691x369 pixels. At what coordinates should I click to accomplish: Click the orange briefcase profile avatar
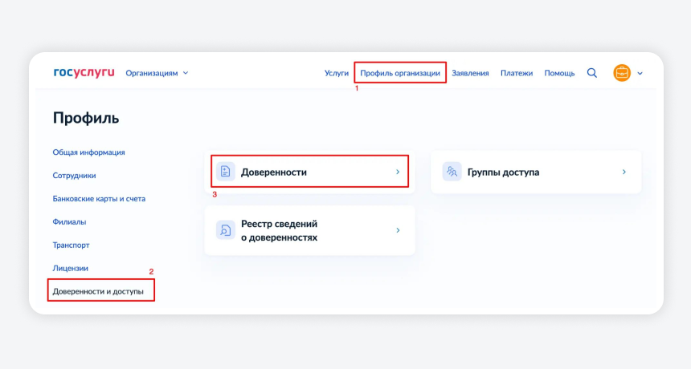[622, 73]
